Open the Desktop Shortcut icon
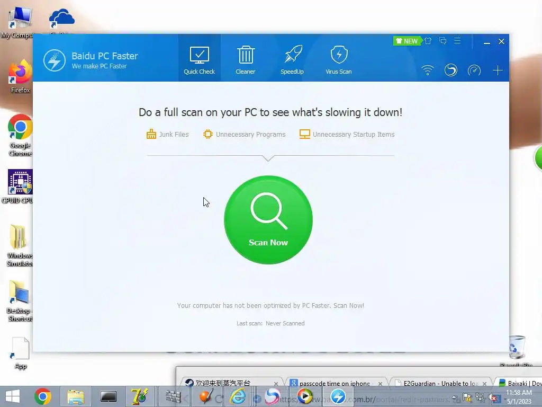This screenshot has width=542, height=407. click(x=20, y=301)
